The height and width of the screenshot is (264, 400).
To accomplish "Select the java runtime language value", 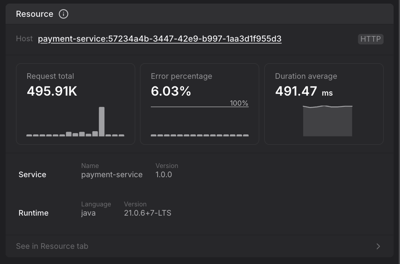I will coord(88,213).
